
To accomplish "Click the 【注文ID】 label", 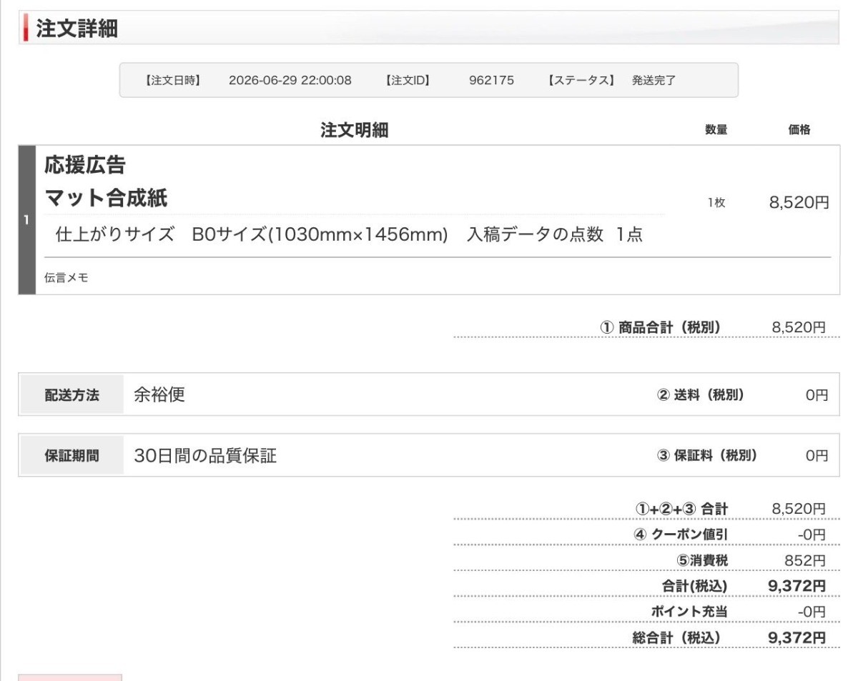I will [x=408, y=80].
